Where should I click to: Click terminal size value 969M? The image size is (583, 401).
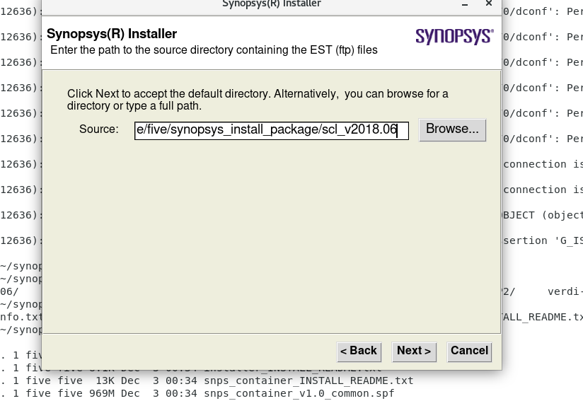click(x=101, y=393)
